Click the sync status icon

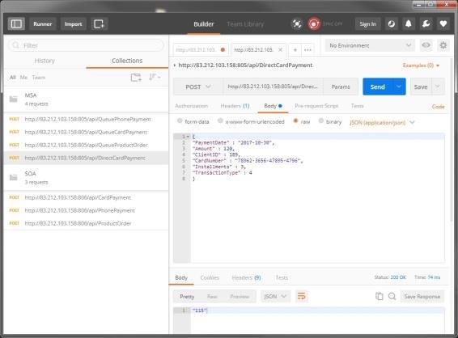click(314, 23)
